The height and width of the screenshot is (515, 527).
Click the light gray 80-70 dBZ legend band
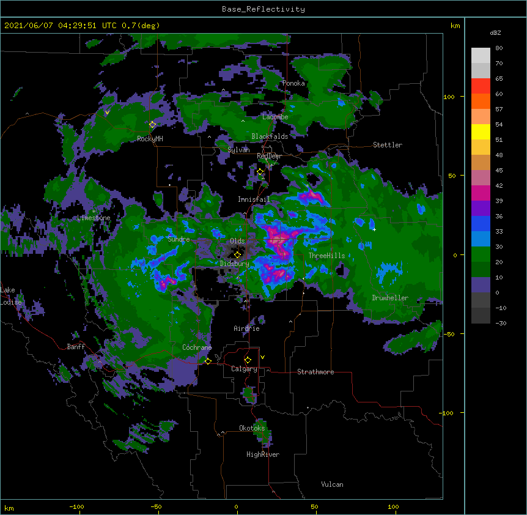click(x=481, y=56)
